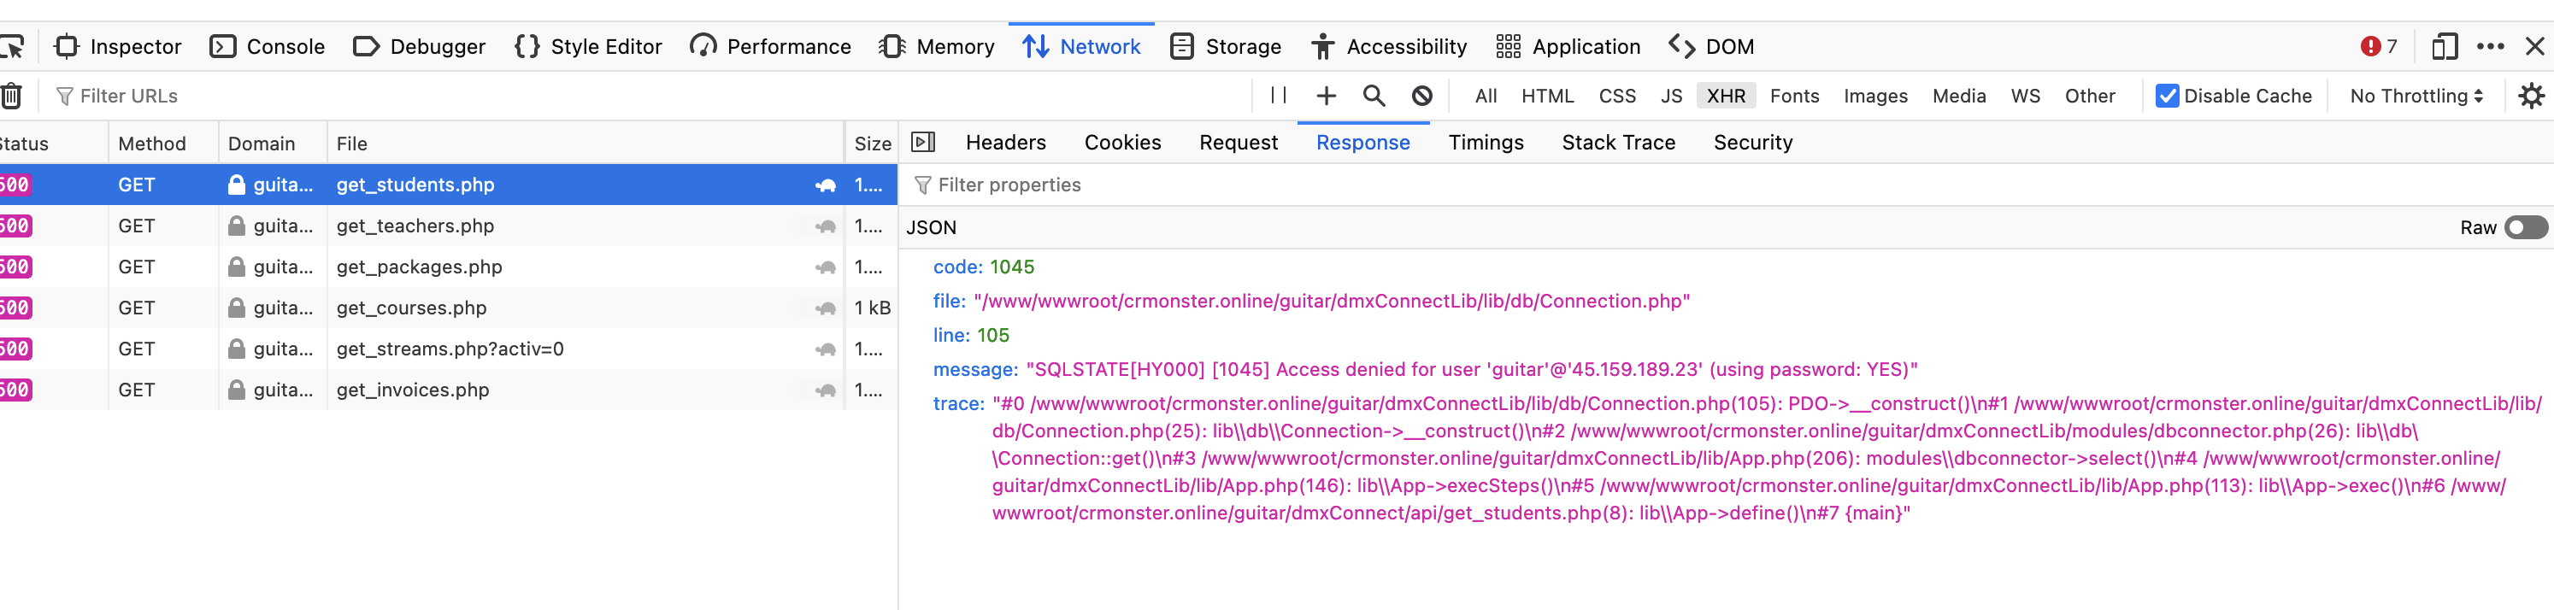This screenshot has width=2554, height=610.
Task: Enable the XHR request type filter
Action: pyautogui.click(x=1725, y=96)
